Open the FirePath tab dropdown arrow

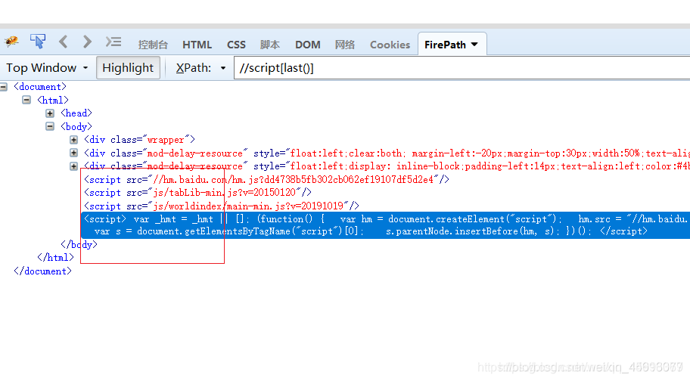click(x=474, y=45)
